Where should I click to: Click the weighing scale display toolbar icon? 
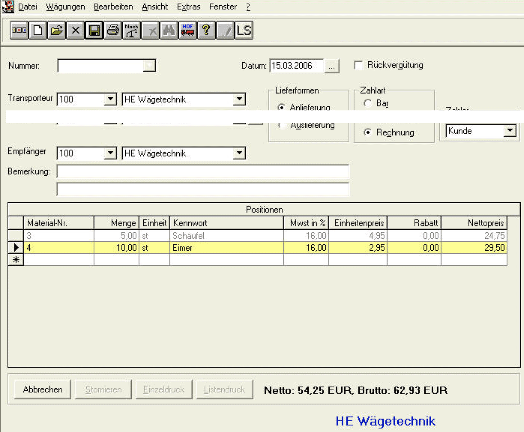click(x=19, y=30)
